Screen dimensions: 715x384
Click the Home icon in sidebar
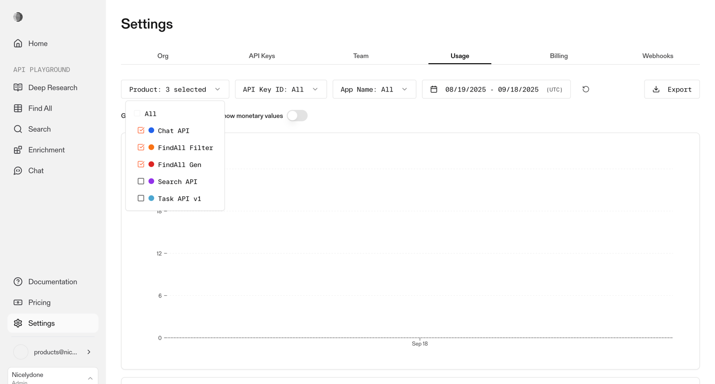tap(18, 43)
